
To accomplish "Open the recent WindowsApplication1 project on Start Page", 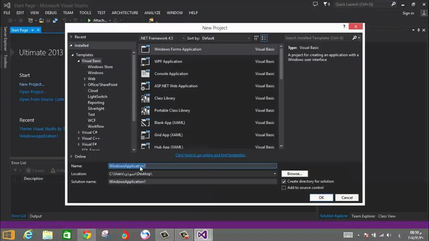I will pyautogui.click(x=39, y=136).
